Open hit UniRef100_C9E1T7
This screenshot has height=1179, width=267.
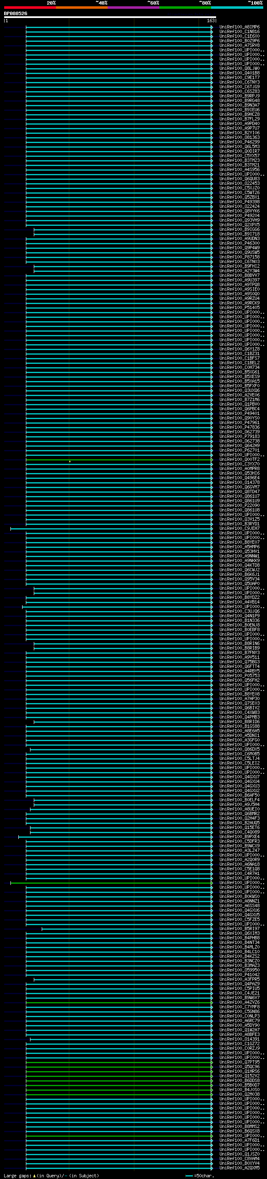pyautogui.click(x=239, y=78)
